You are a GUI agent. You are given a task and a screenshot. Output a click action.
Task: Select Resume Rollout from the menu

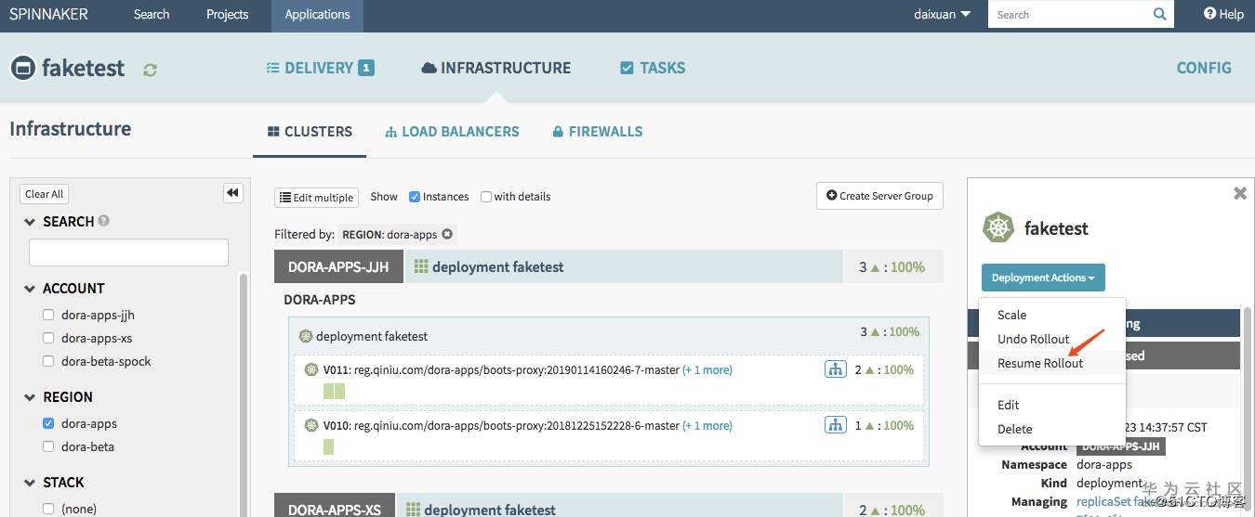pos(1040,363)
